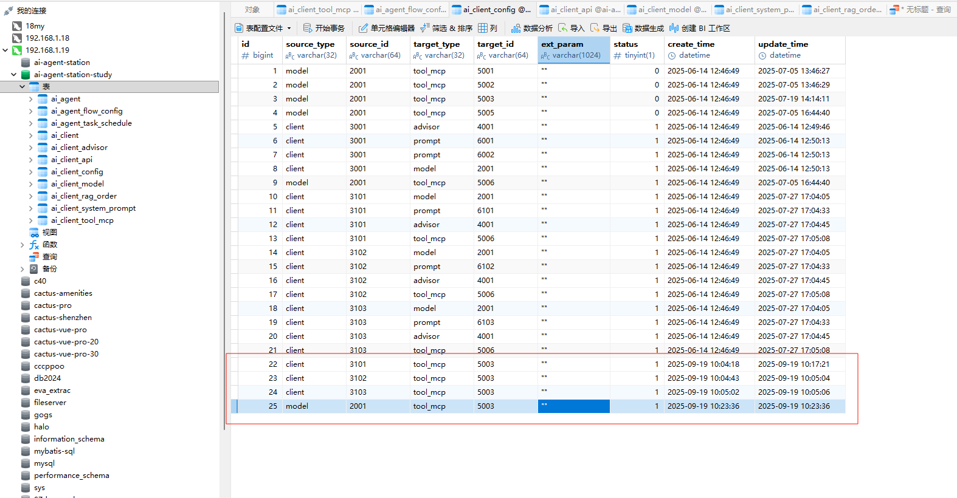Viewport: 957px width, 498px height.
Task: Click the status column header
Action: [626, 44]
